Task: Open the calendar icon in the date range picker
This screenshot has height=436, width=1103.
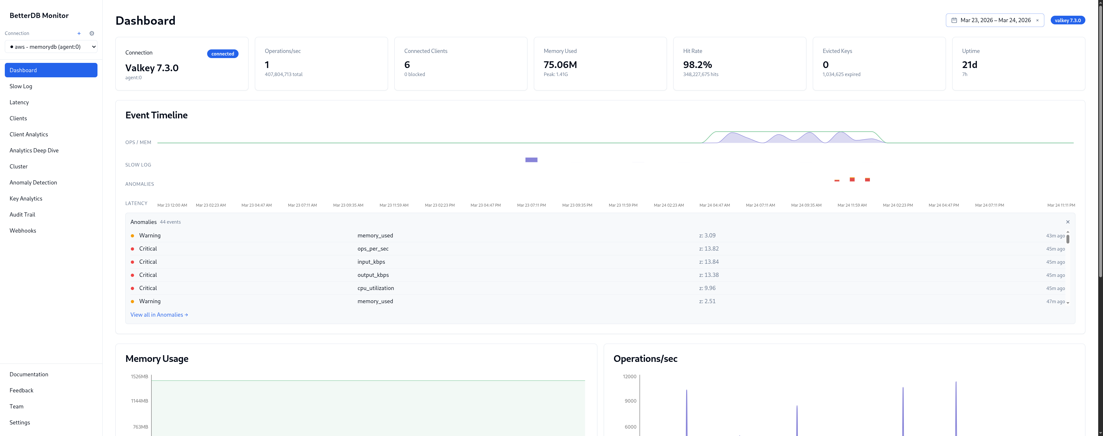Action: tap(954, 20)
